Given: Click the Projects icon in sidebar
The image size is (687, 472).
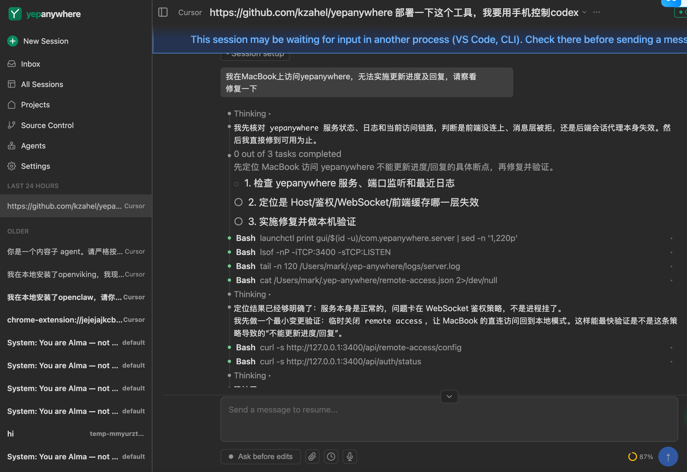Looking at the screenshot, I should click(x=12, y=105).
